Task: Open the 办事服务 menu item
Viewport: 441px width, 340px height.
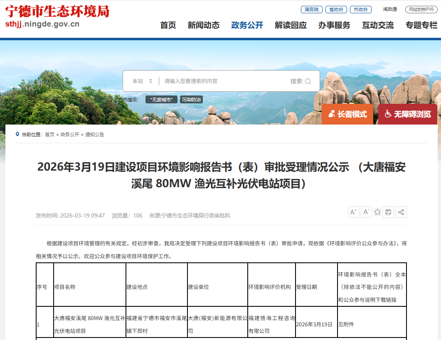Action: 334,25
